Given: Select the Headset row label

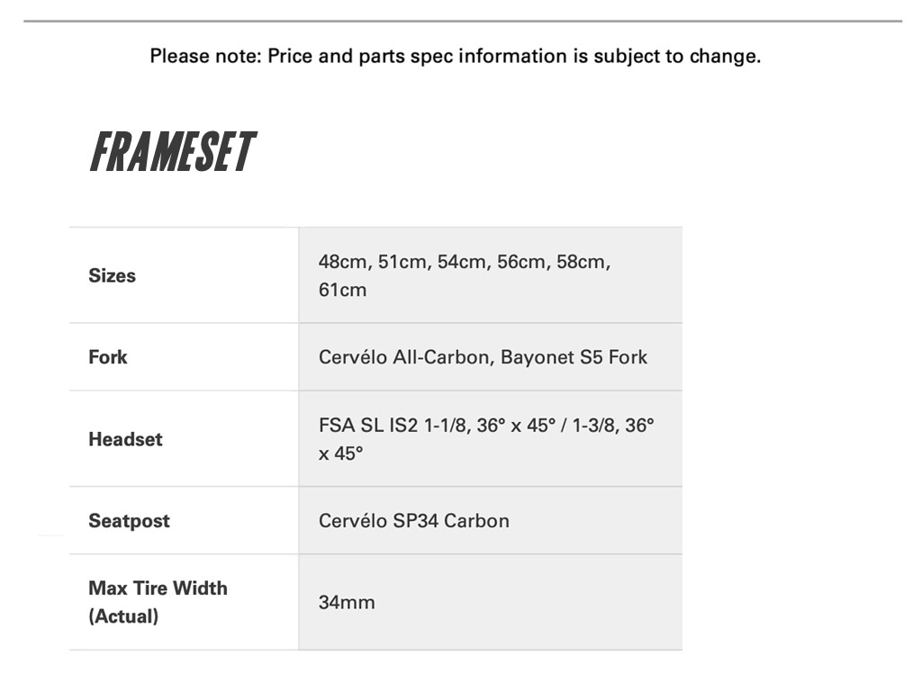Looking at the screenshot, I should pyautogui.click(x=125, y=440).
